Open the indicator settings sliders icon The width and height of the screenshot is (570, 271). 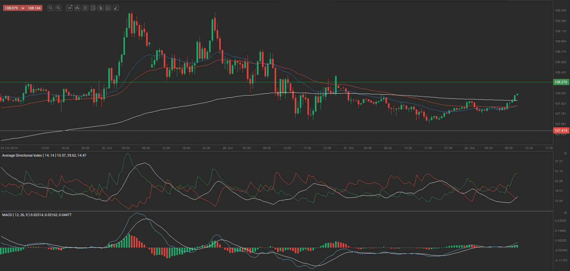tap(85, 8)
